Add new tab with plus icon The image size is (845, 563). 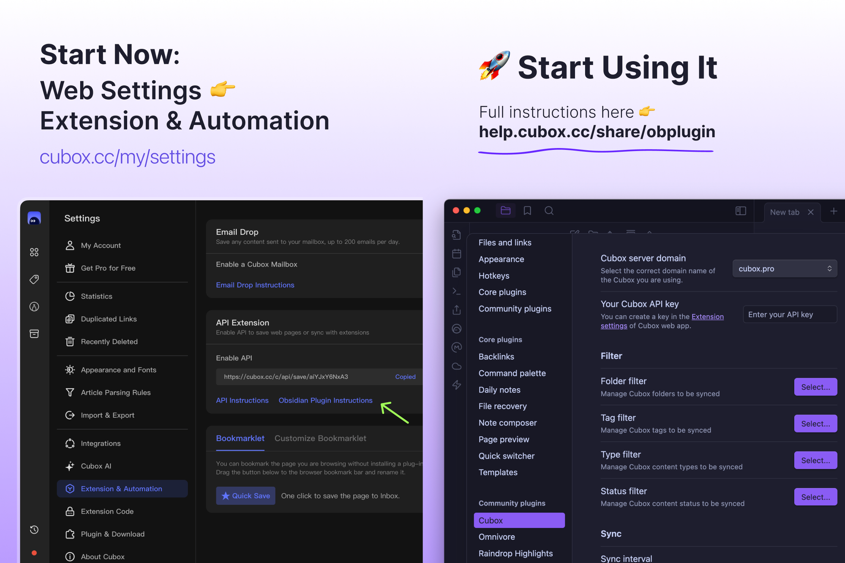834,211
